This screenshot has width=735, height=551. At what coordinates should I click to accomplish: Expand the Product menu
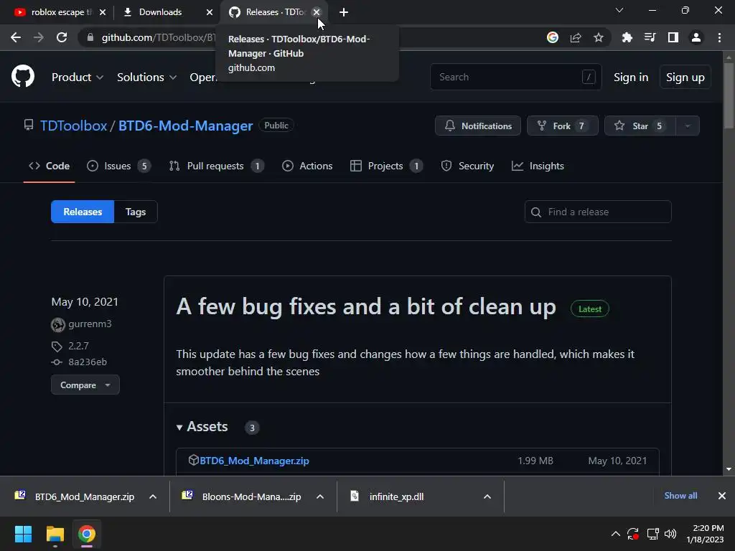pyautogui.click(x=78, y=77)
